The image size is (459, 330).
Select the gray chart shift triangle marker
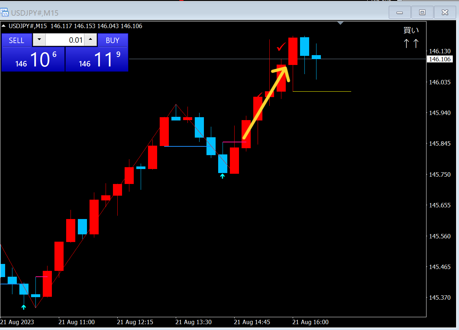coord(341,23)
